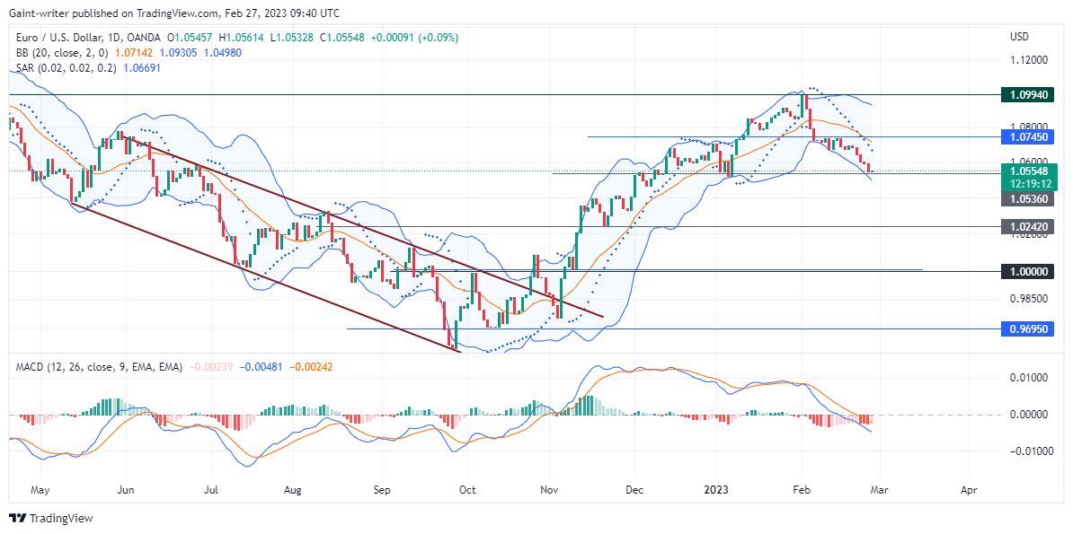Click the change value +0.00091 (+0.09%)
This screenshot has width=1073, height=534.
tap(416, 36)
